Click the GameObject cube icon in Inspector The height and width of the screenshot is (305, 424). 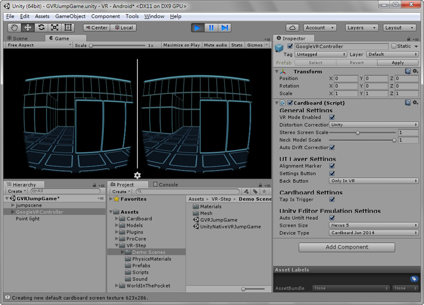coord(279,48)
